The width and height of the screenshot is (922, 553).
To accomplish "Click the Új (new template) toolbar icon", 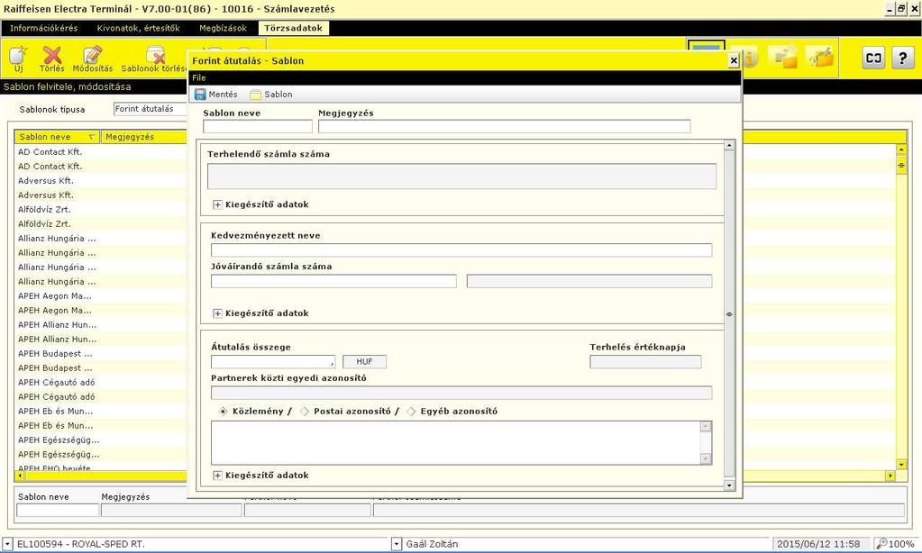I will [18, 55].
